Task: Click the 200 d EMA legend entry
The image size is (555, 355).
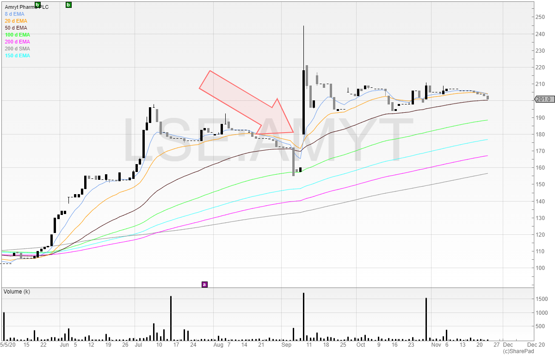Action: [17, 42]
